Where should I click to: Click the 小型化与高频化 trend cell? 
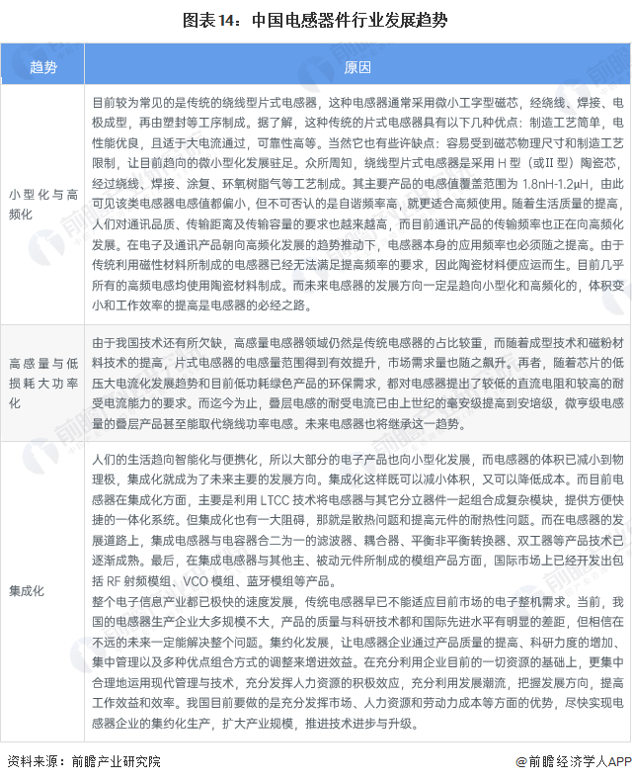(42, 205)
